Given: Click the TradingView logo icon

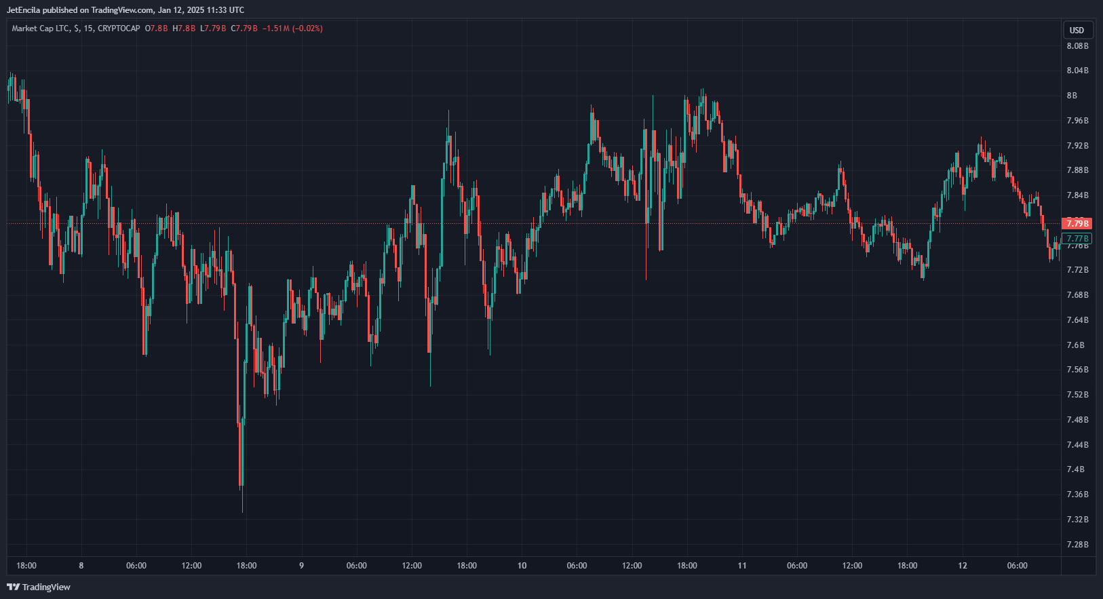Looking at the screenshot, I should click(x=13, y=587).
